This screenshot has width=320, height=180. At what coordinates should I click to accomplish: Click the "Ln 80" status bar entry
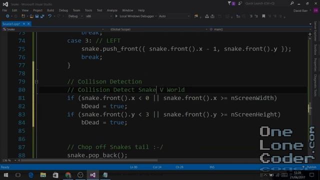pyautogui.click(x=133, y=167)
